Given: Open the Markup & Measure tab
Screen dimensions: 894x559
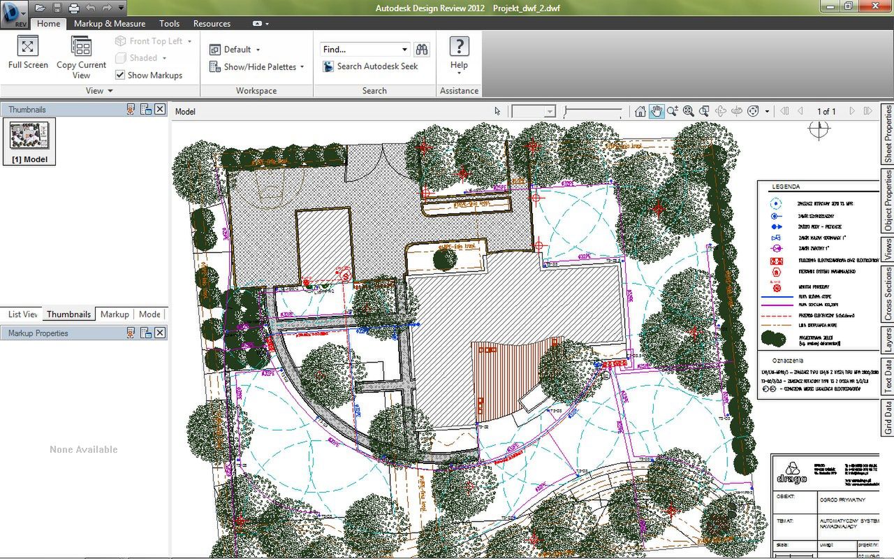Looking at the screenshot, I should point(110,23).
